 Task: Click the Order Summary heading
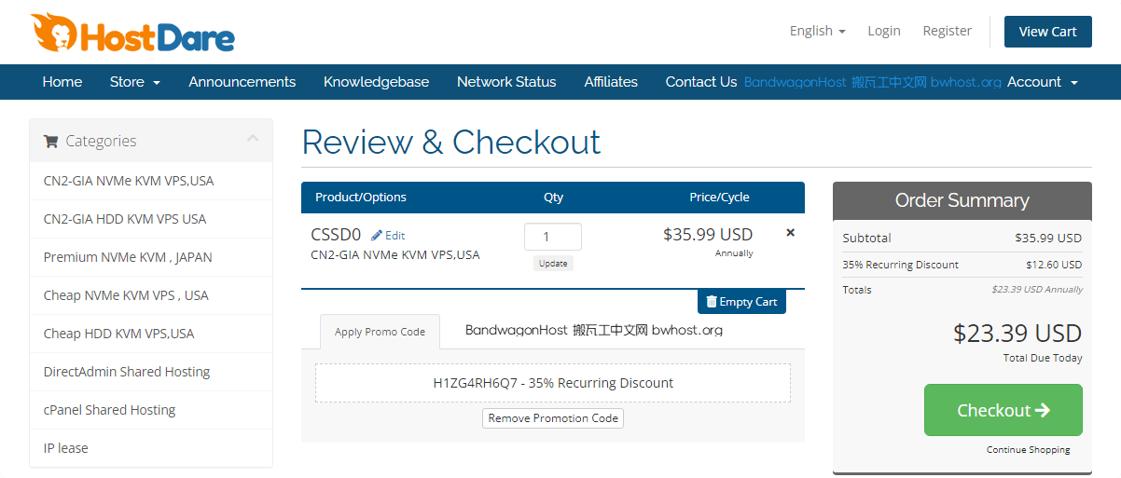click(962, 200)
